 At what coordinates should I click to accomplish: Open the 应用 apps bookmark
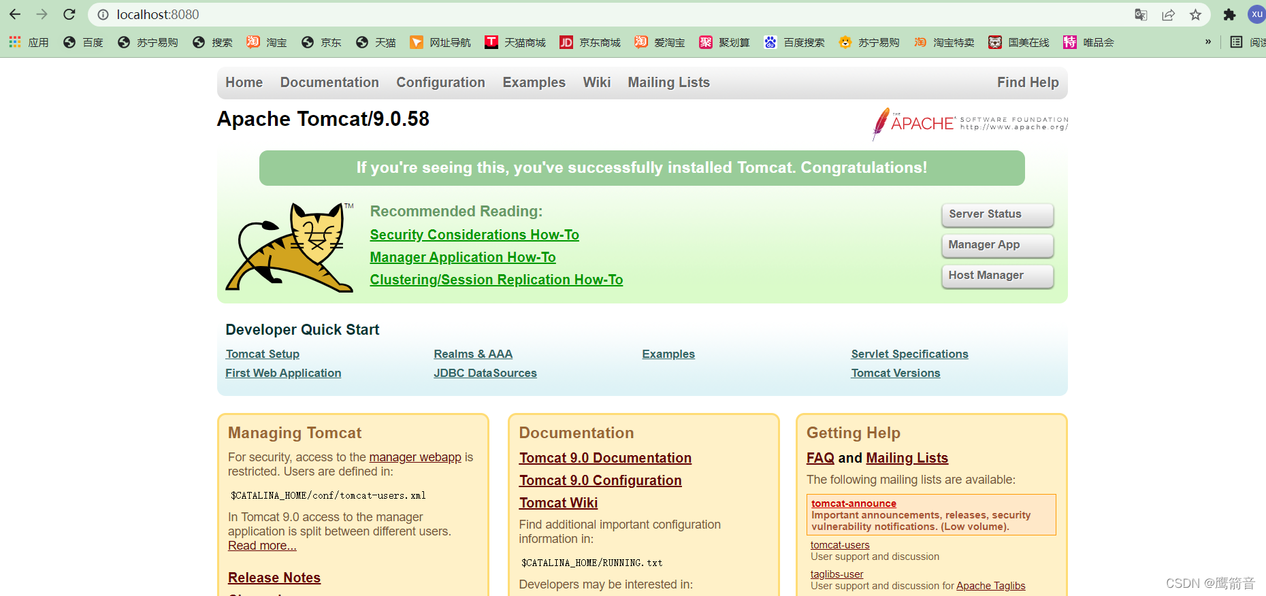click(x=29, y=42)
